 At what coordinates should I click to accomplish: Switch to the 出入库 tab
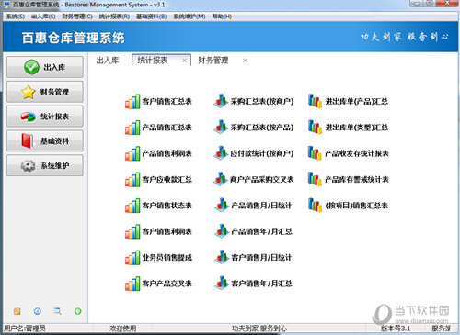click(108, 61)
